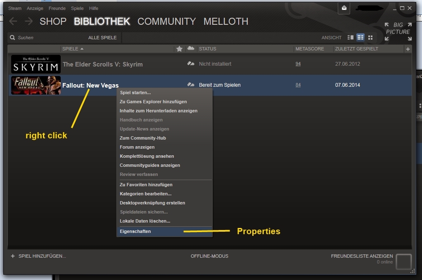Select The Elder Scrolls V: Skyrim row

point(210,64)
